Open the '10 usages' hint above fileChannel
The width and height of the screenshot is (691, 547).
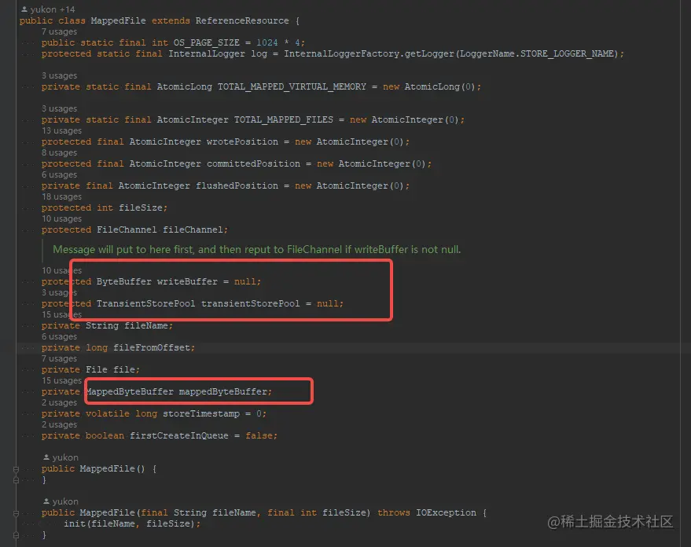coord(61,219)
